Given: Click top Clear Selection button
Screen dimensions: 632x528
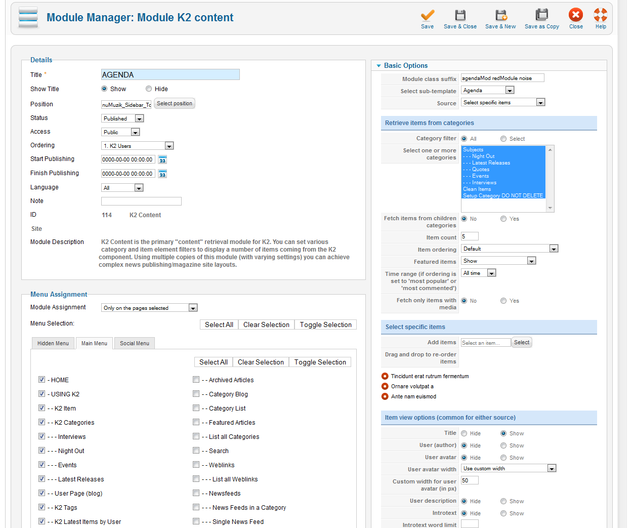Looking at the screenshot, I should 266,324.
